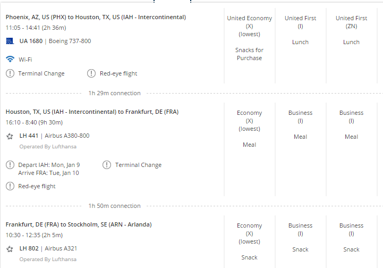383x268 pixels.
Task: Click the LH 802 flight number
Action: click(x=29, y=248)
